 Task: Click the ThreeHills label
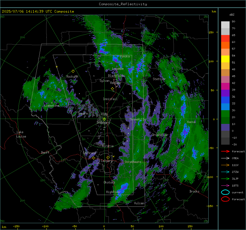(137, 120)
